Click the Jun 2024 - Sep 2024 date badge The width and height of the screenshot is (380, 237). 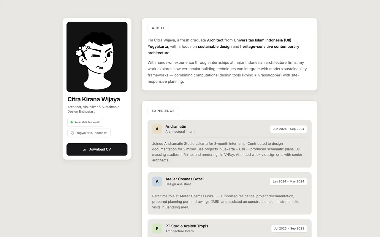[x=289, y=129]
